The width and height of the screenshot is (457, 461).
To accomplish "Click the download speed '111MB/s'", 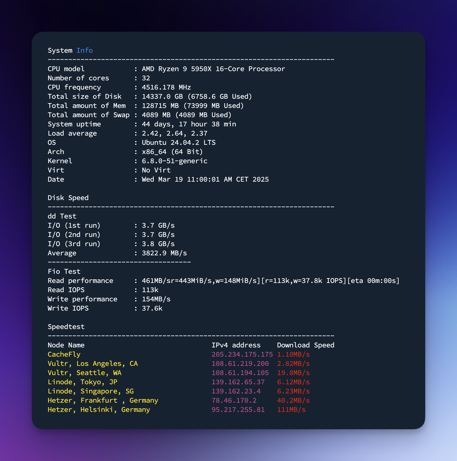I will [x=291, y=410].
